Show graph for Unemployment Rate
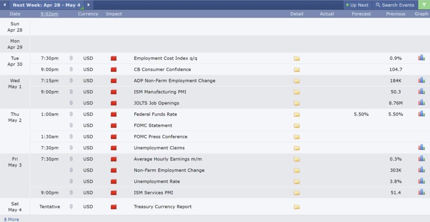 click(x=421, y=181)
